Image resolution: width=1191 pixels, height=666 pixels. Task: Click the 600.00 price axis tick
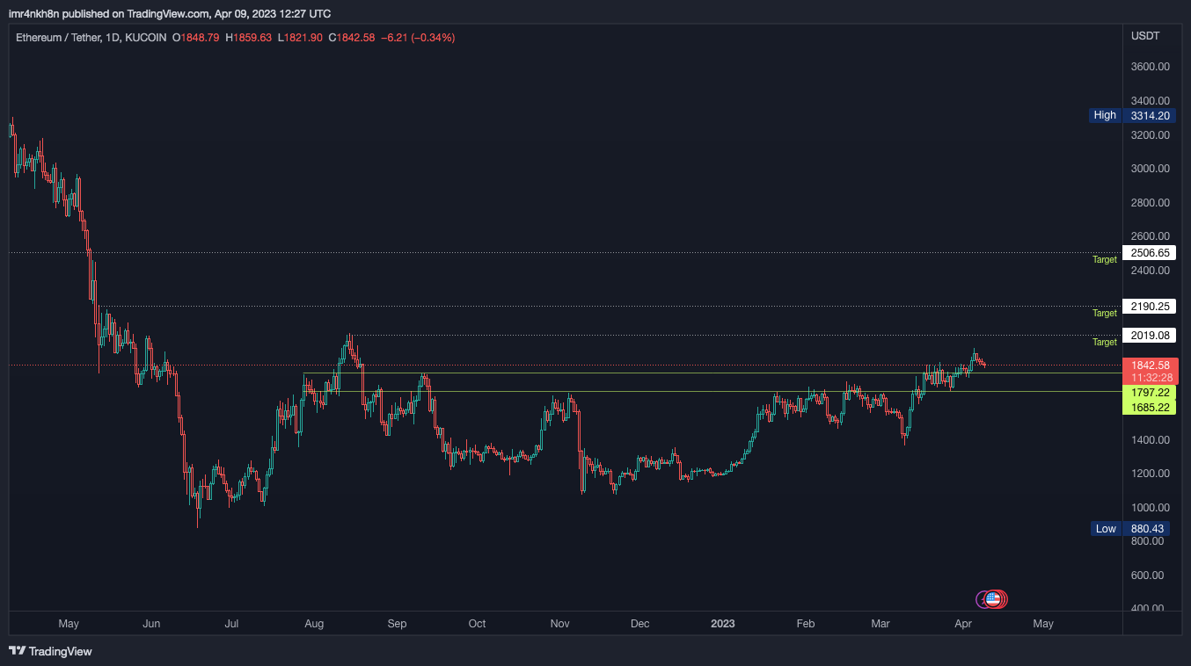(x=1150, y=576)
